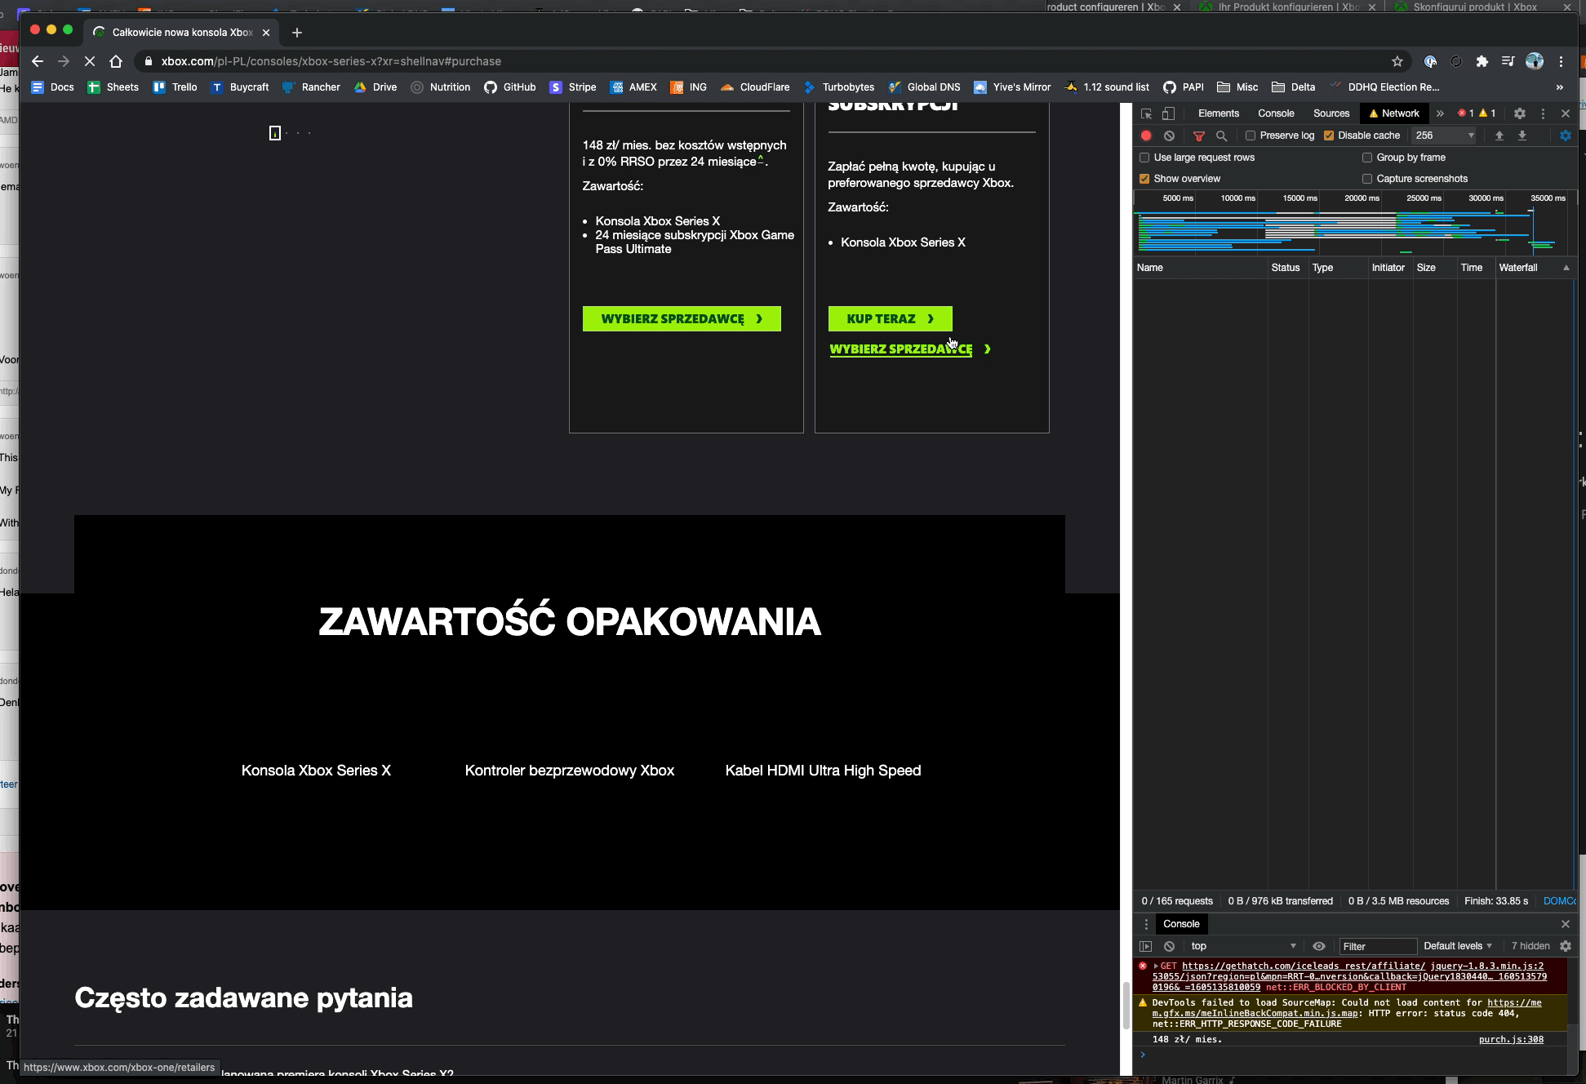Open the purch.js:308 source link
Image resolution: width=1586 pixels, height=1084 pixels.
tap(1511, 1039)
